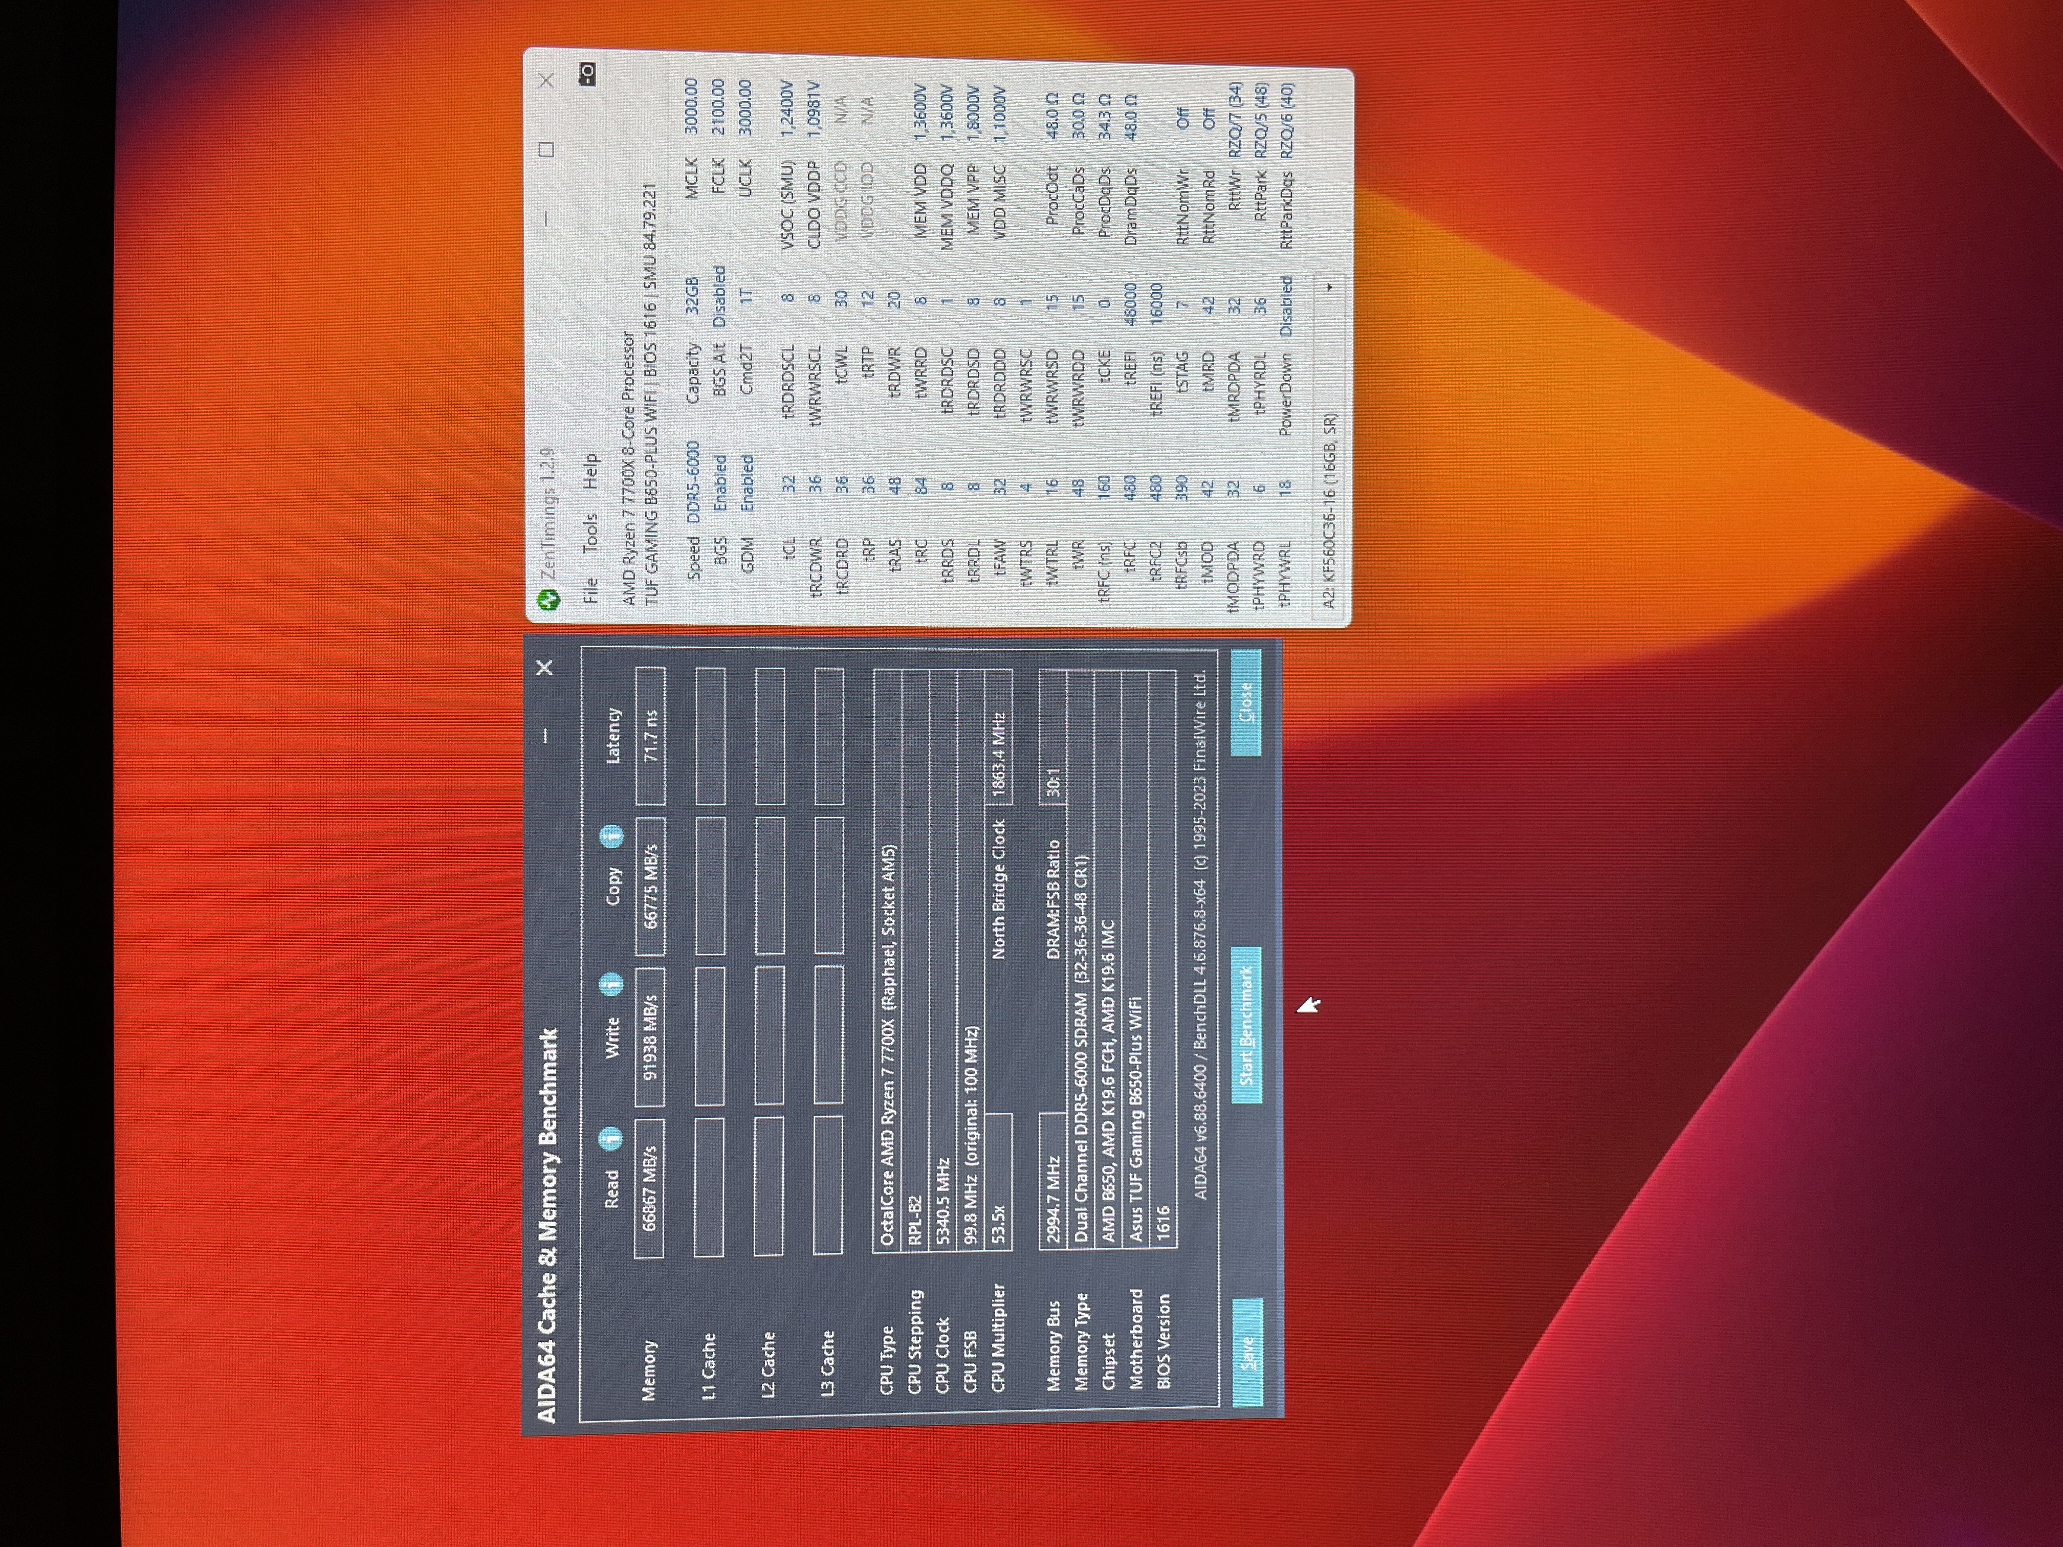The height and width of the screenshot is (1547, 2063).
Task: Close the AIDA64 window with the X
Action: click(x=545, y=668)
